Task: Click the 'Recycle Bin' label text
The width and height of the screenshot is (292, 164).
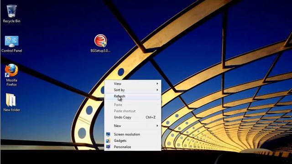Action: pyautogui.click(x=11, y=21)
